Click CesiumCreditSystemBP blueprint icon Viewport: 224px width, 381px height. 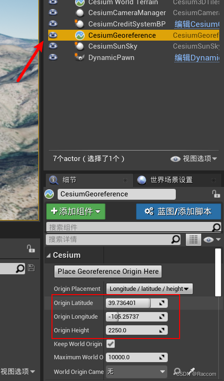pos(79,24)
